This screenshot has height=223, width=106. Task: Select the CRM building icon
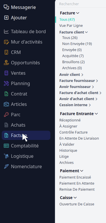click(x=6, y=52)
